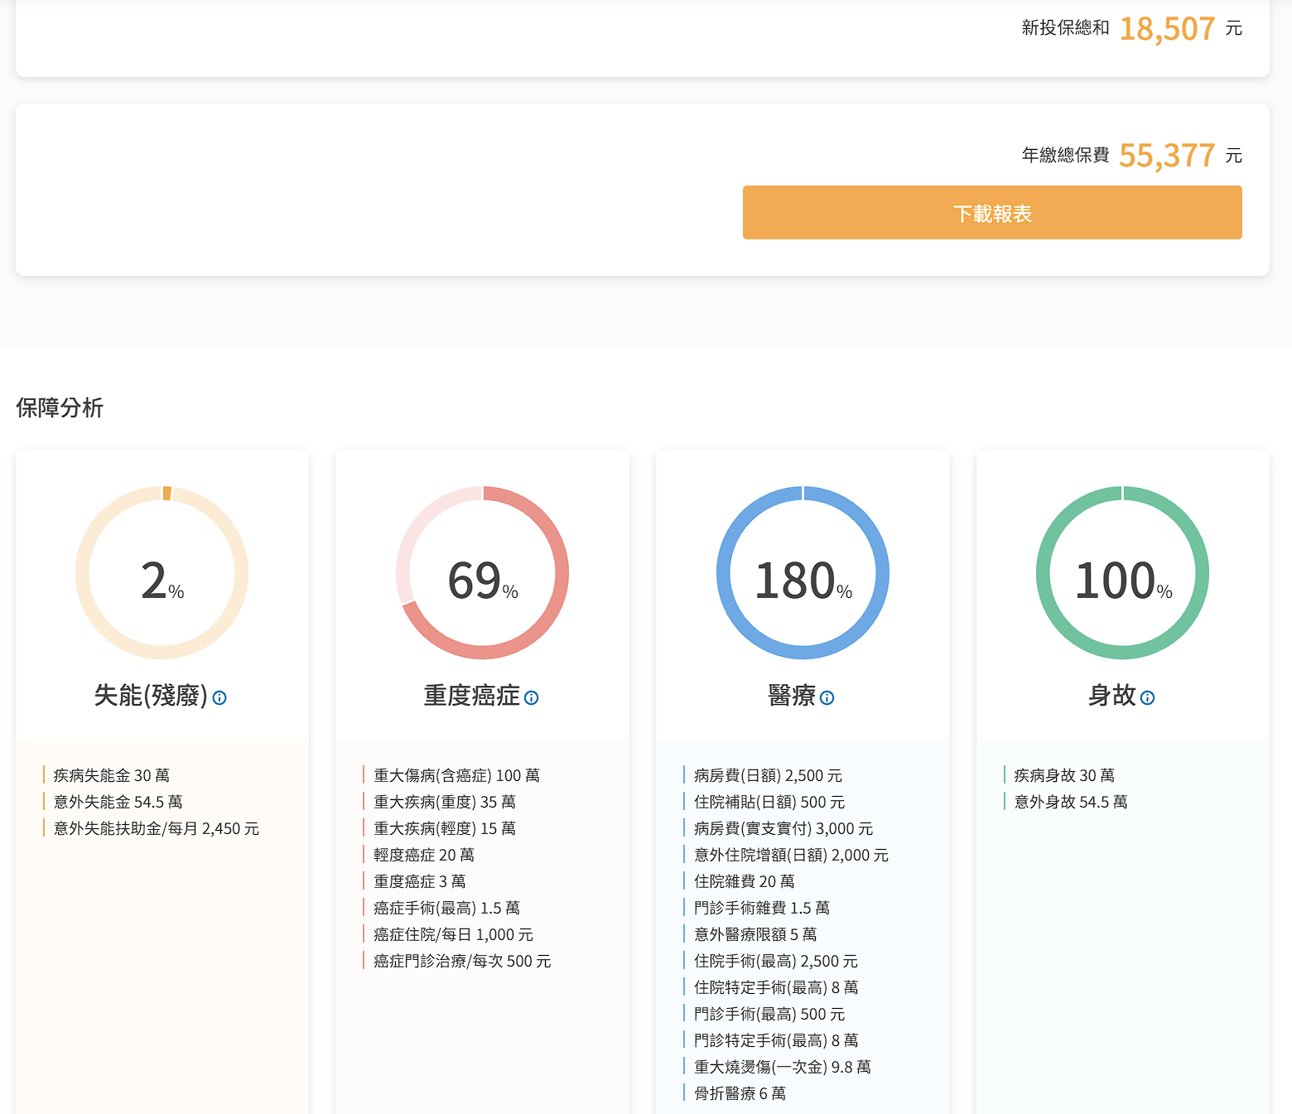Show info tooltip icon next to 醫療

(x=827, y=698)
